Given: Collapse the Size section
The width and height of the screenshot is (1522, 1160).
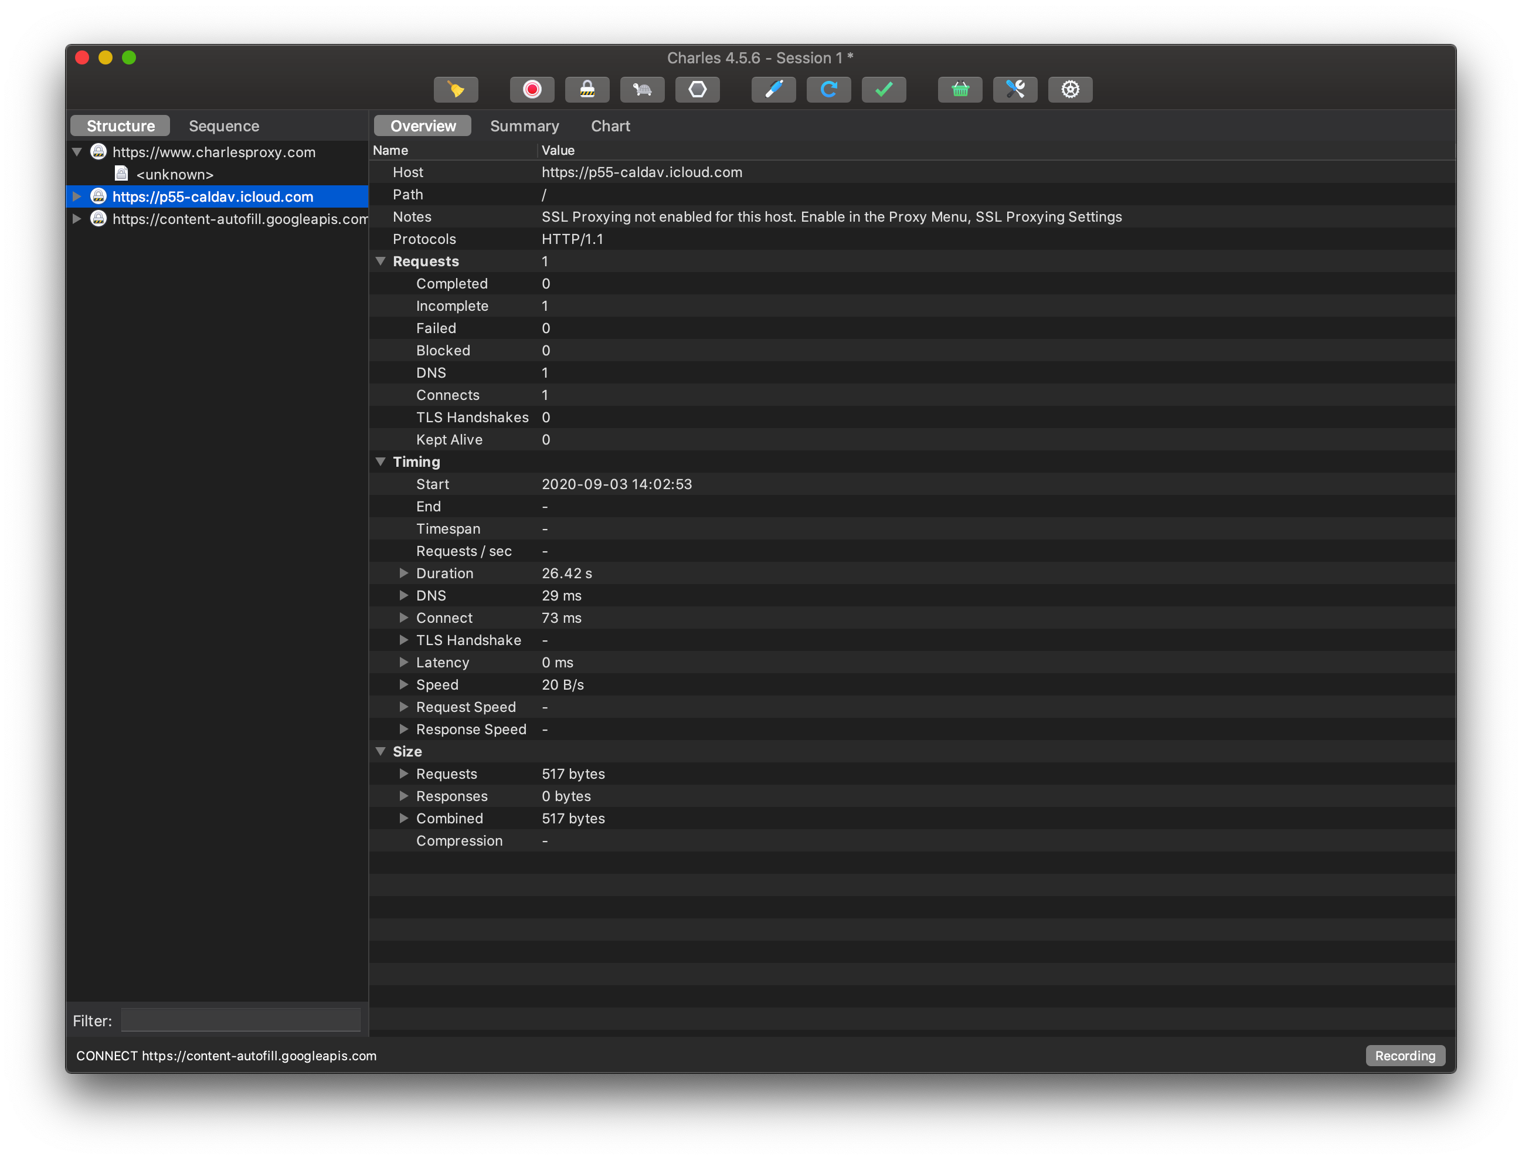Looking at the screenshot, I should (380, 751).
